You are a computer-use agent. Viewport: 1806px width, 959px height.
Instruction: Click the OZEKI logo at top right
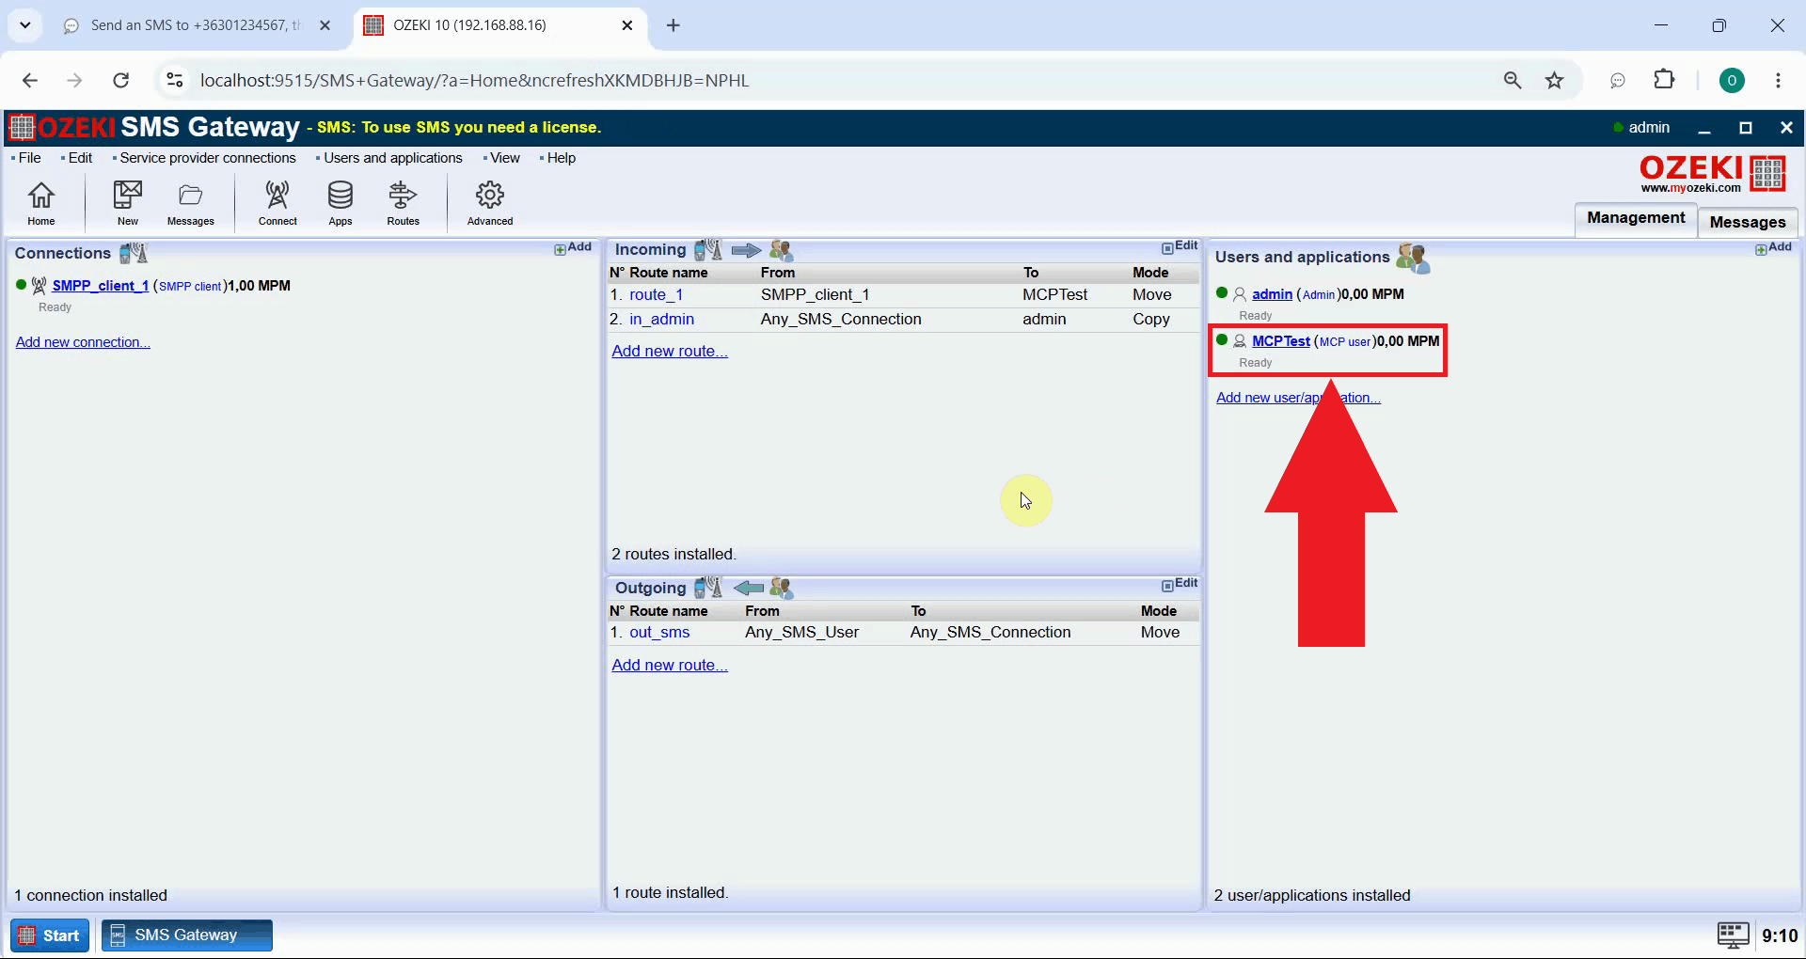(1712, 174)
